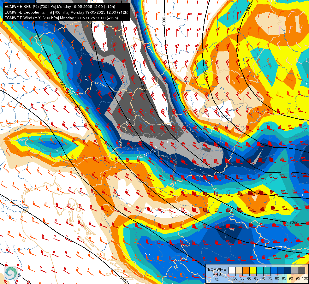This screenshot has width=309, height=284.
Task: Click the 3020 contour label
Action: pyautogui.click(x=144, y=89)
